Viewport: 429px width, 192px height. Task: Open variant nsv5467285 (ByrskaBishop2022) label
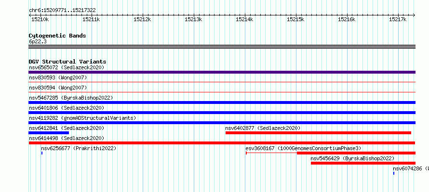pos(71,98)
